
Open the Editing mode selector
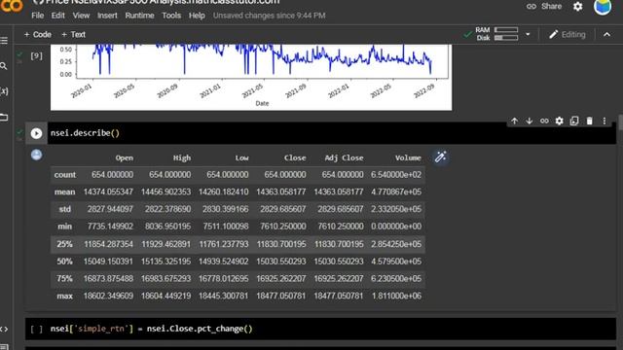(x=567, y=35)
